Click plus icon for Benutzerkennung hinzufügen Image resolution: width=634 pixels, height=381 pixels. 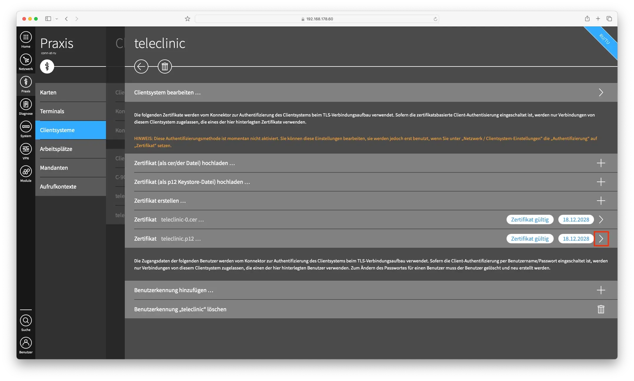tap(601, 290)
